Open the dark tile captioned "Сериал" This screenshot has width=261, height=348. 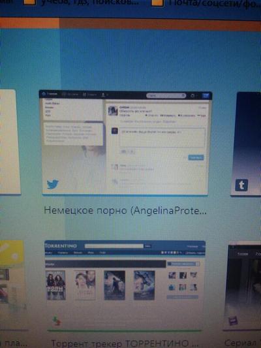(243, 287)
